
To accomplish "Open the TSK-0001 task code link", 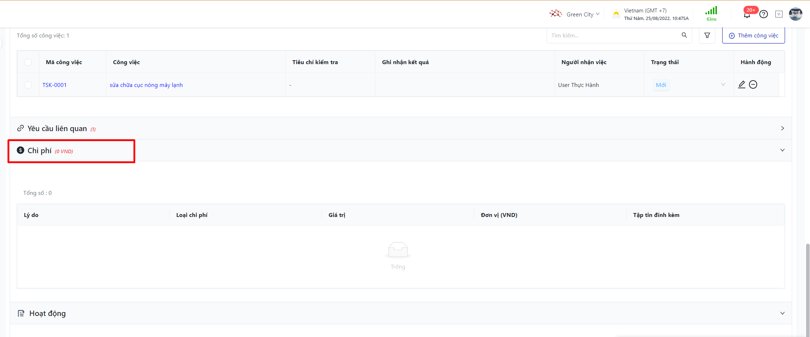I will tap(55, 85).
